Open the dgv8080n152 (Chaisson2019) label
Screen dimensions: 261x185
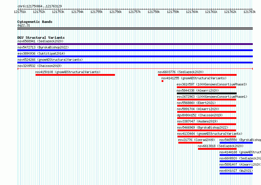200,115
